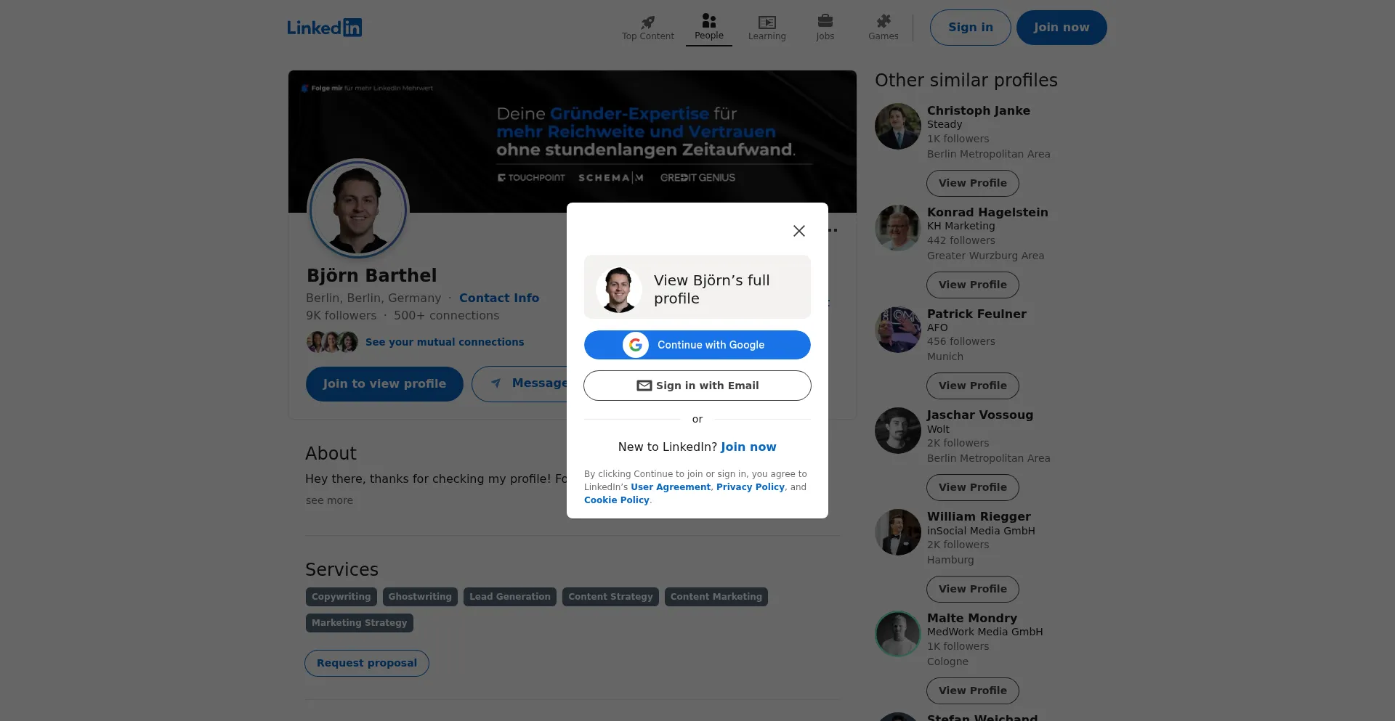Viewport: 1395px width, 721px height.
Task: Click William Riegger's avatar
Action: tap(898, 532)
